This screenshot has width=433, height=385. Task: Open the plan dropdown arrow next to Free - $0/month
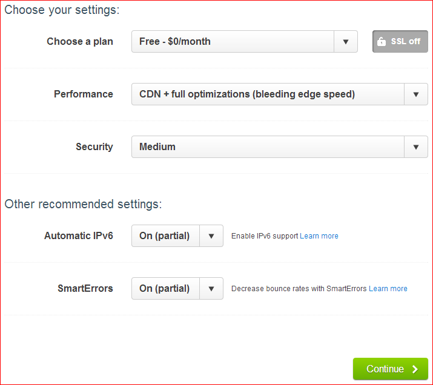(346, 42)
